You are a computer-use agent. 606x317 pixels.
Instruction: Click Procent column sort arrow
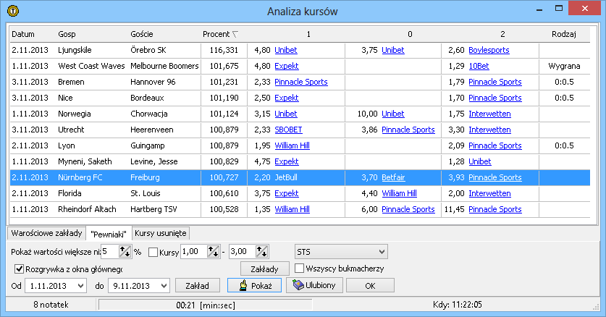tap(234, 35)
